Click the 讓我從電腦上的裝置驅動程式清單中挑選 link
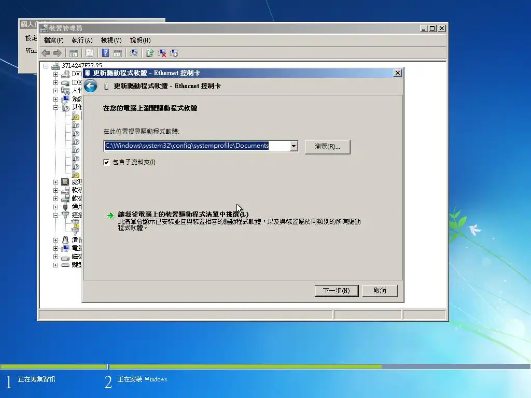The width and height of the screenshot is (531, 398). (x=183, y=214)
